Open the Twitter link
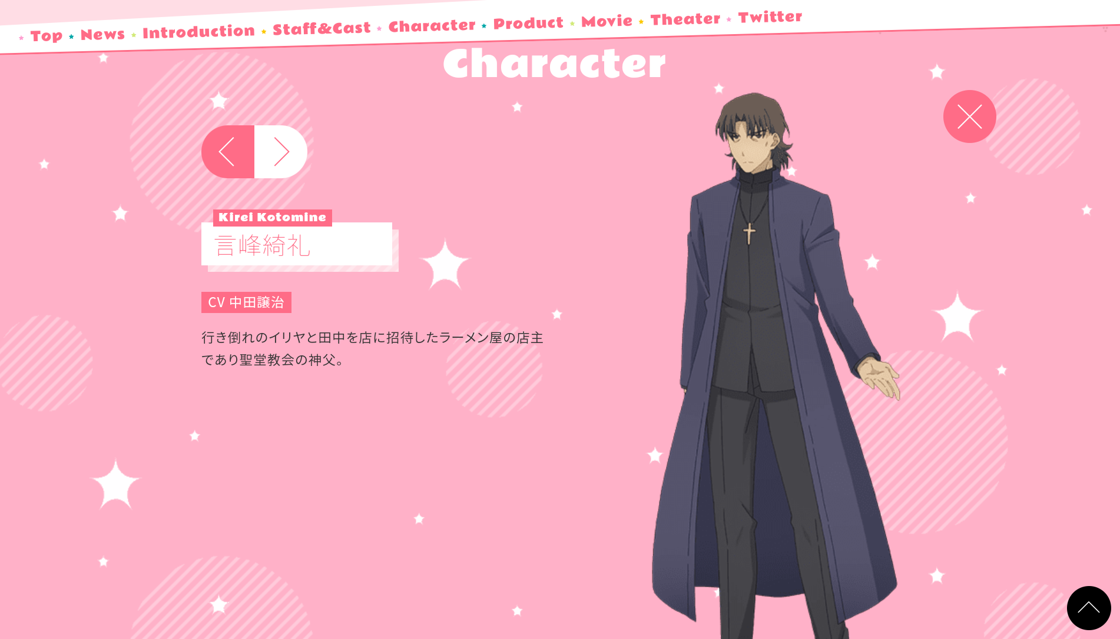1120x639 pixels. click(x=770, y=17)
